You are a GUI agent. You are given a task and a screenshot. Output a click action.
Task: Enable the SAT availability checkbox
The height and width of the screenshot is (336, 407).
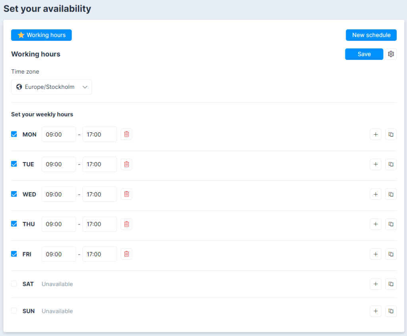[14, 284]
